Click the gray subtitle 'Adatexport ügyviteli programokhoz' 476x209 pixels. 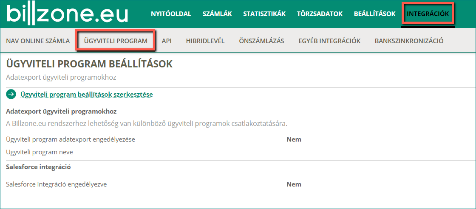61,77
